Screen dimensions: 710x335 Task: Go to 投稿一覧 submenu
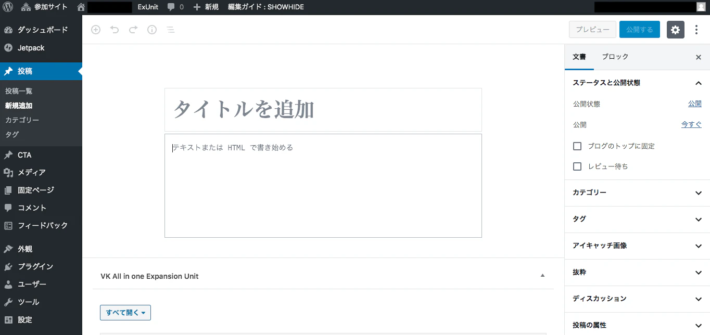tap(19, 91)
